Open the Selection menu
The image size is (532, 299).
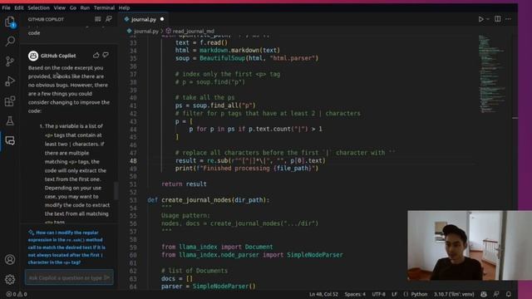(38, 7)
